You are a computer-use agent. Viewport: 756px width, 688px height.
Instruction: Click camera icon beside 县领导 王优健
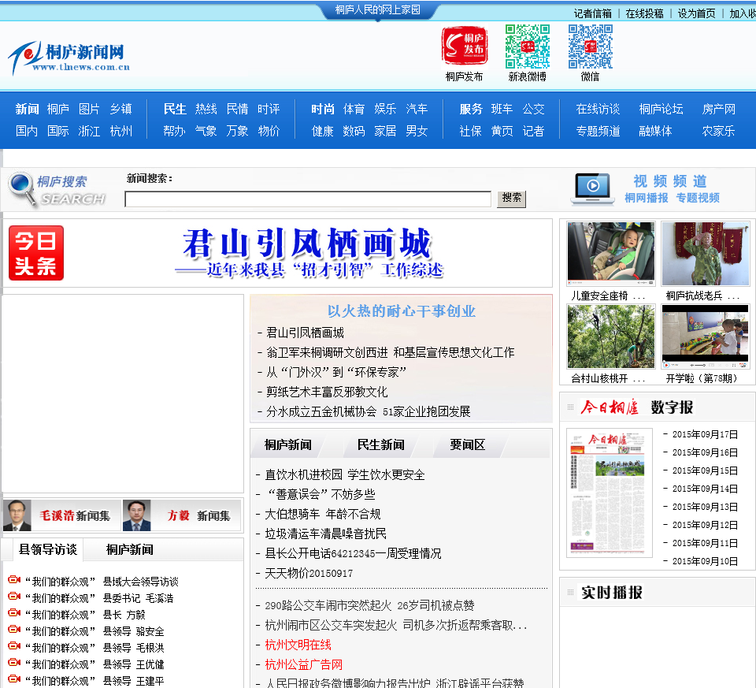14,662
